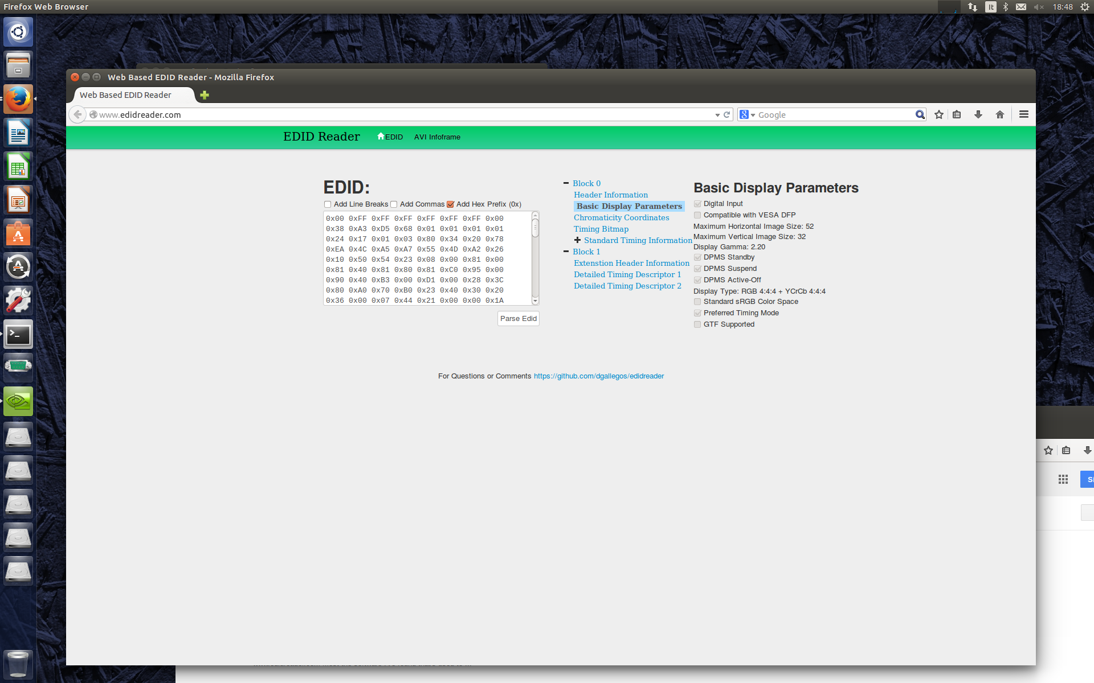
Task: Open Bluetooth indicator in top panel
Action: click(x=1006, y=7)
